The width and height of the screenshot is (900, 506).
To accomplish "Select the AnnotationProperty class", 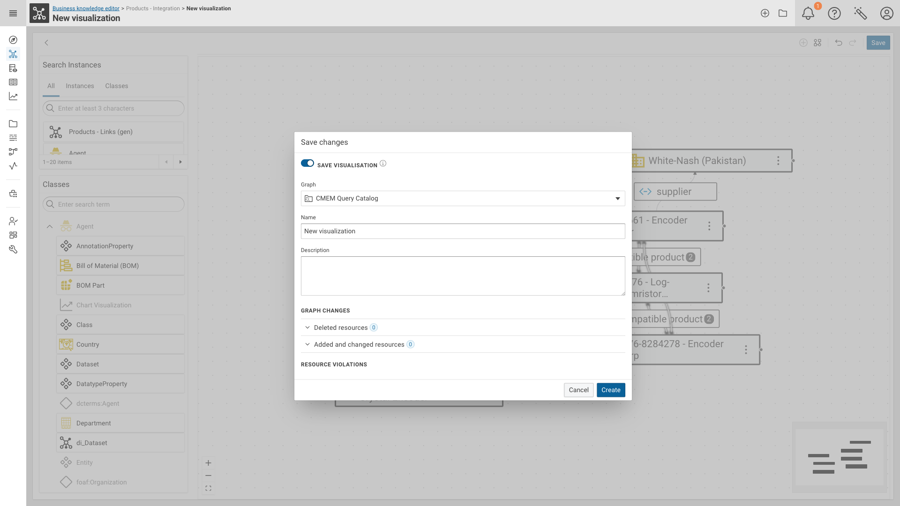I will point(120,246).
